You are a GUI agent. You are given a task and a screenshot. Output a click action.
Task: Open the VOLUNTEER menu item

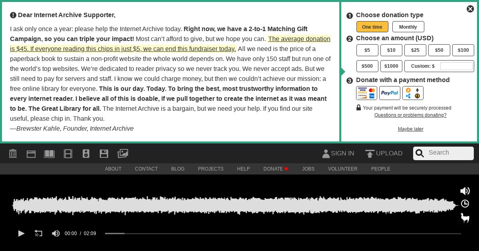342,169
